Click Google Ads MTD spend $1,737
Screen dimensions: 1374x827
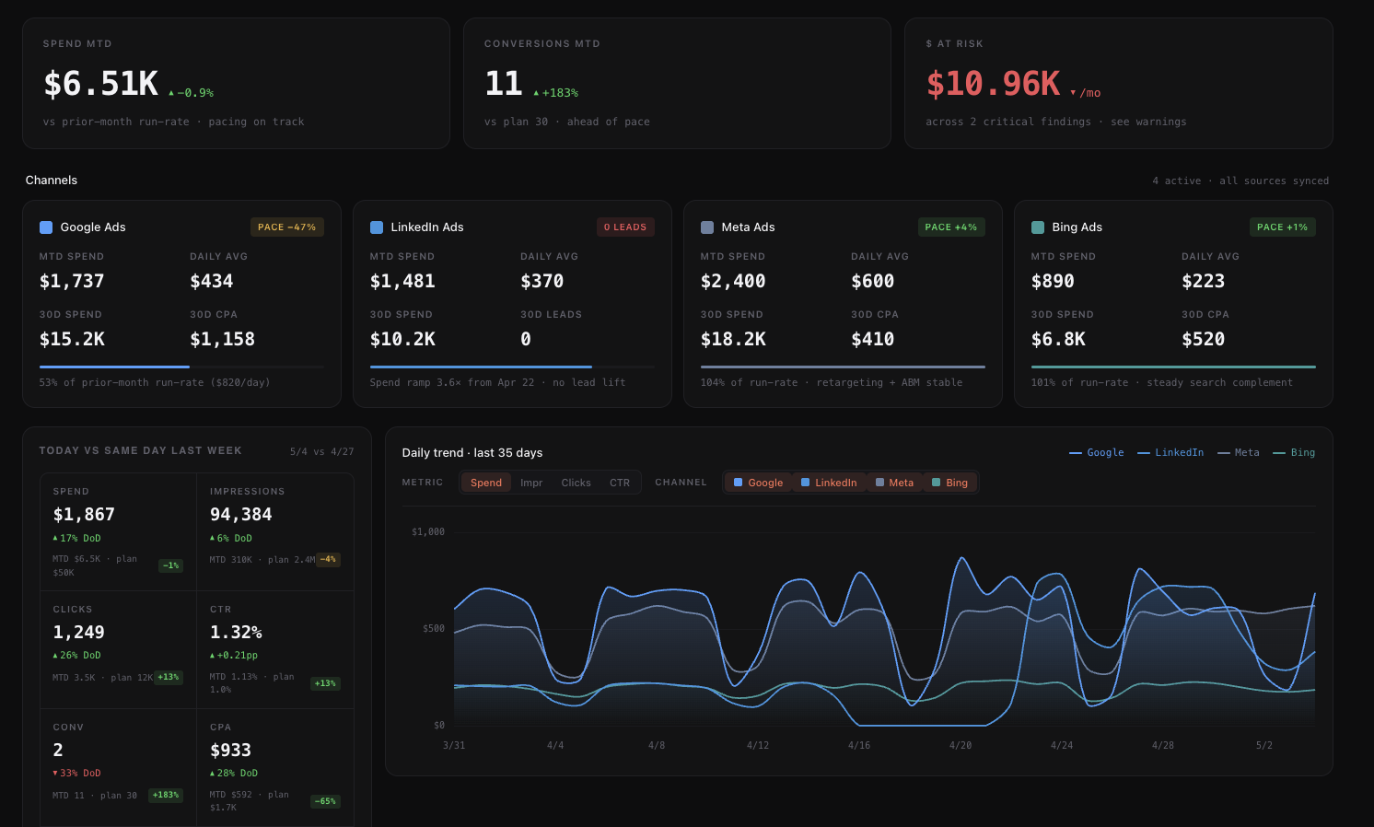(72, 281)
